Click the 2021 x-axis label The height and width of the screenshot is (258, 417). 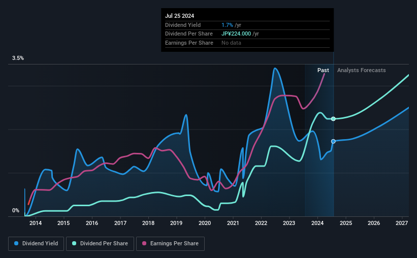(x=233, y=223)
